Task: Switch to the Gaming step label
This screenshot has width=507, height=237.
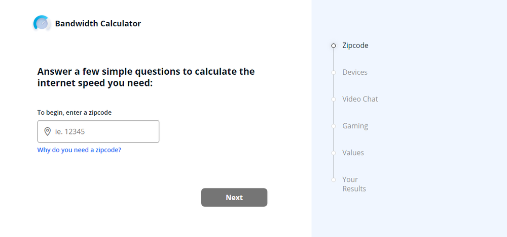Action: (x=355, y=126)
